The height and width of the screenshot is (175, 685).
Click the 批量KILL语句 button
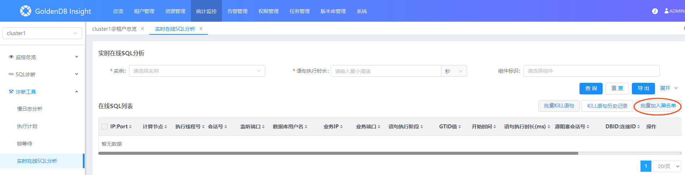pyautogui.click(x=559, y=106)
